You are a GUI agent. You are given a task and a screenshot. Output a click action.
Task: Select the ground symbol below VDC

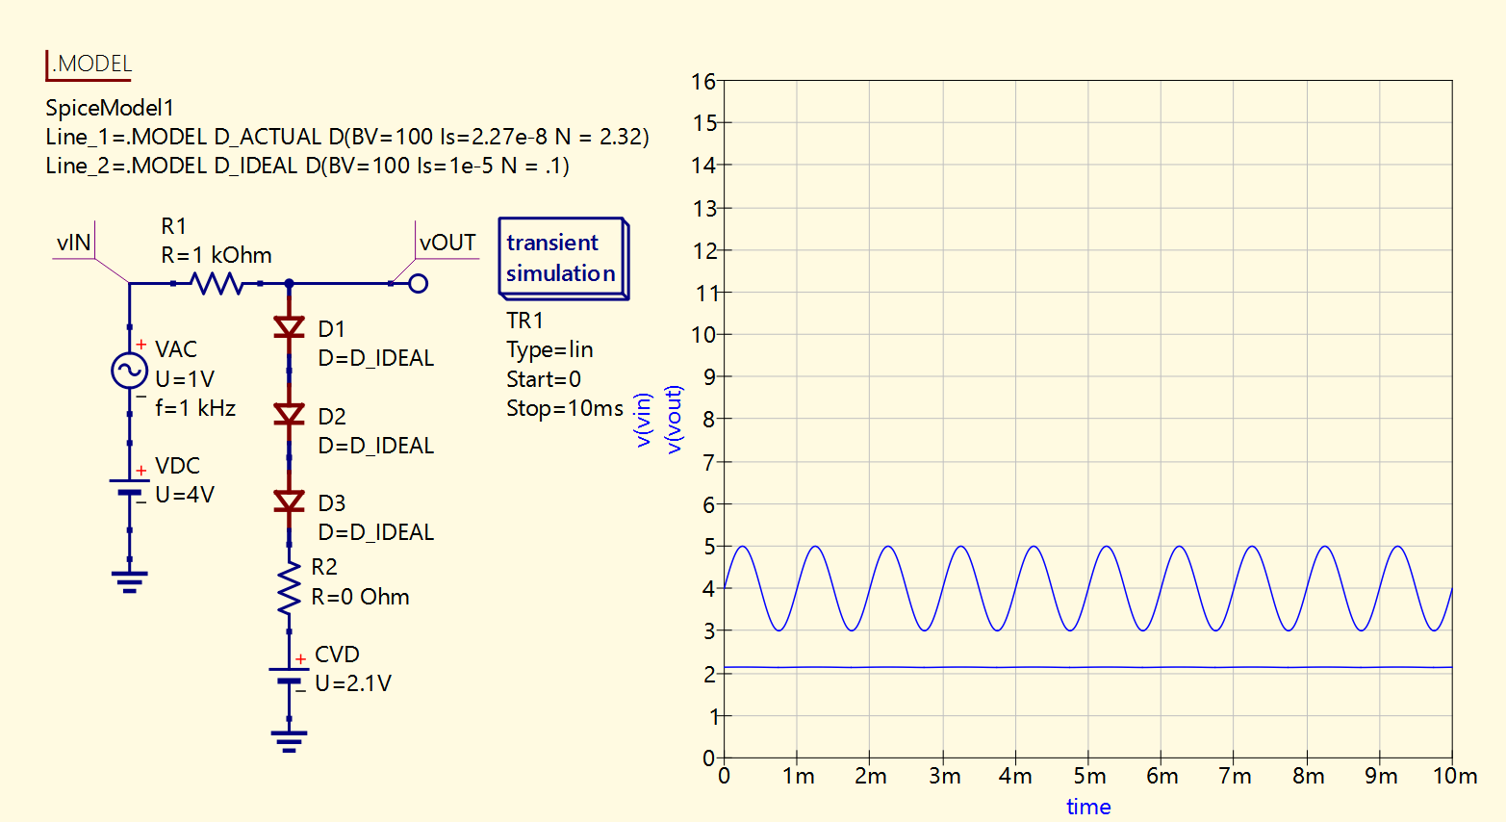129,580
